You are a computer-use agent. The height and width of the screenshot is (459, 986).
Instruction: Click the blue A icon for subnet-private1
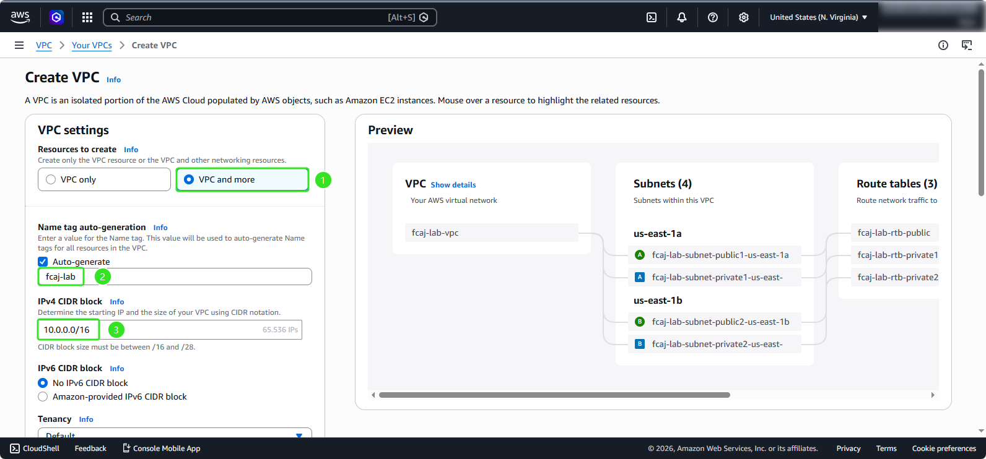(640, 277)
